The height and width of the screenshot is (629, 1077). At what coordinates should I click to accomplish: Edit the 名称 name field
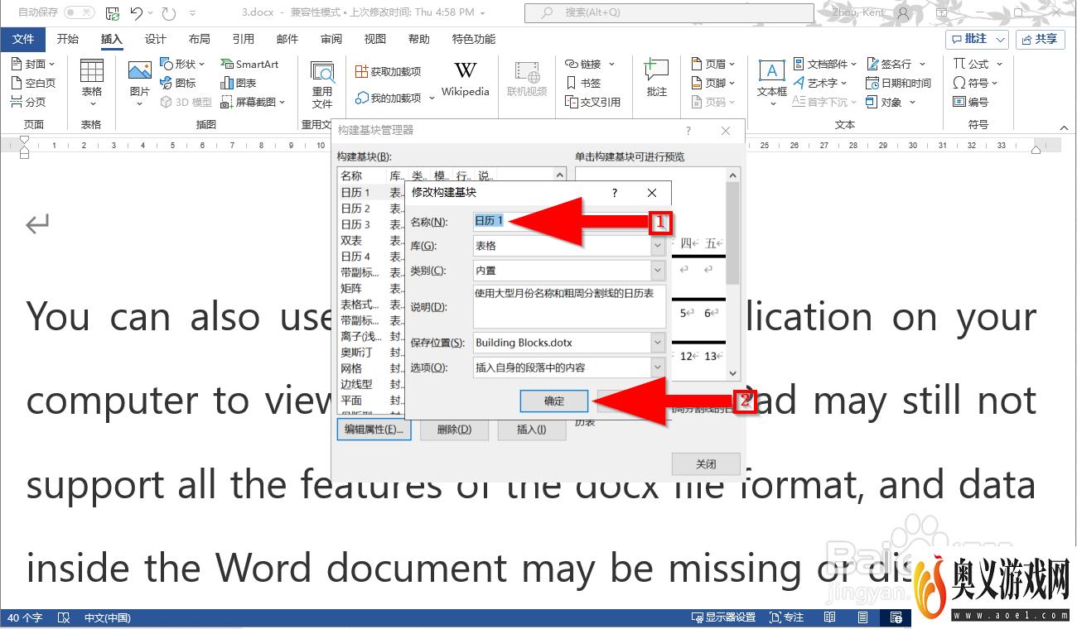click(571, 221)
